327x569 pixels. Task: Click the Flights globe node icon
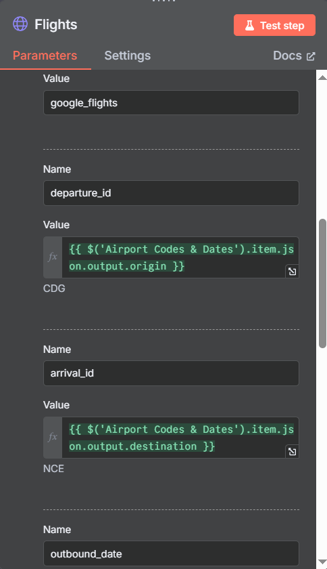(x=20, y=24)
